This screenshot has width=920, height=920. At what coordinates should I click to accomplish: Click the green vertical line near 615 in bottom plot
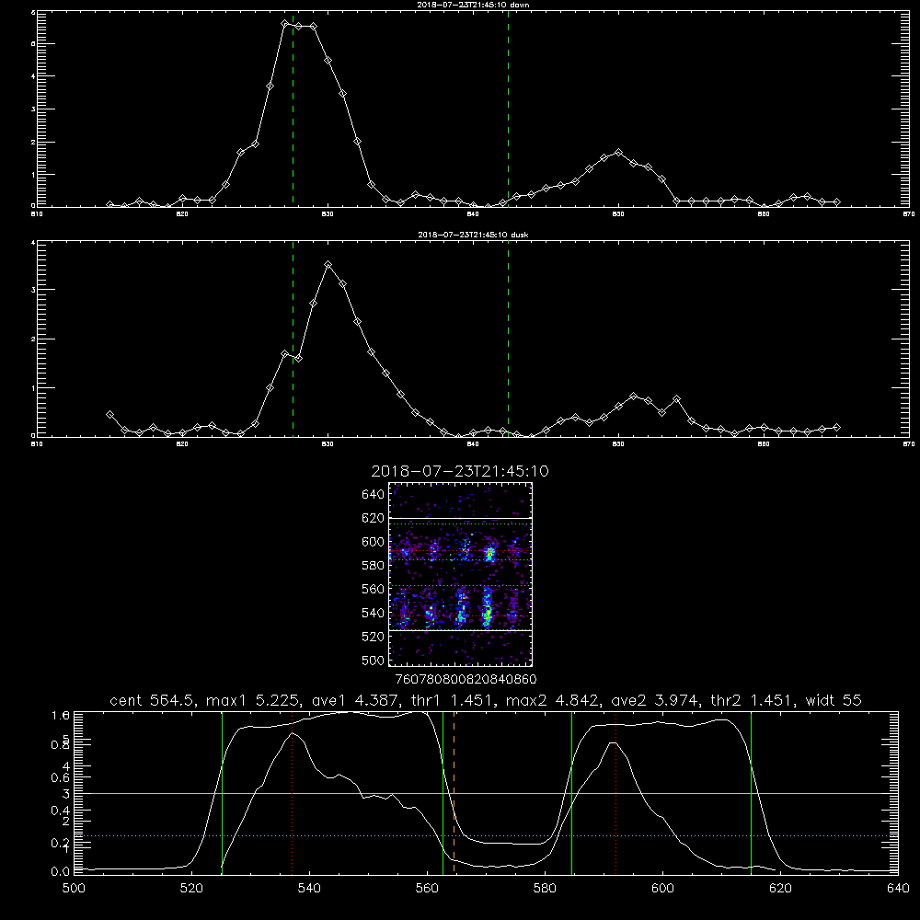(x=751, y=793)
